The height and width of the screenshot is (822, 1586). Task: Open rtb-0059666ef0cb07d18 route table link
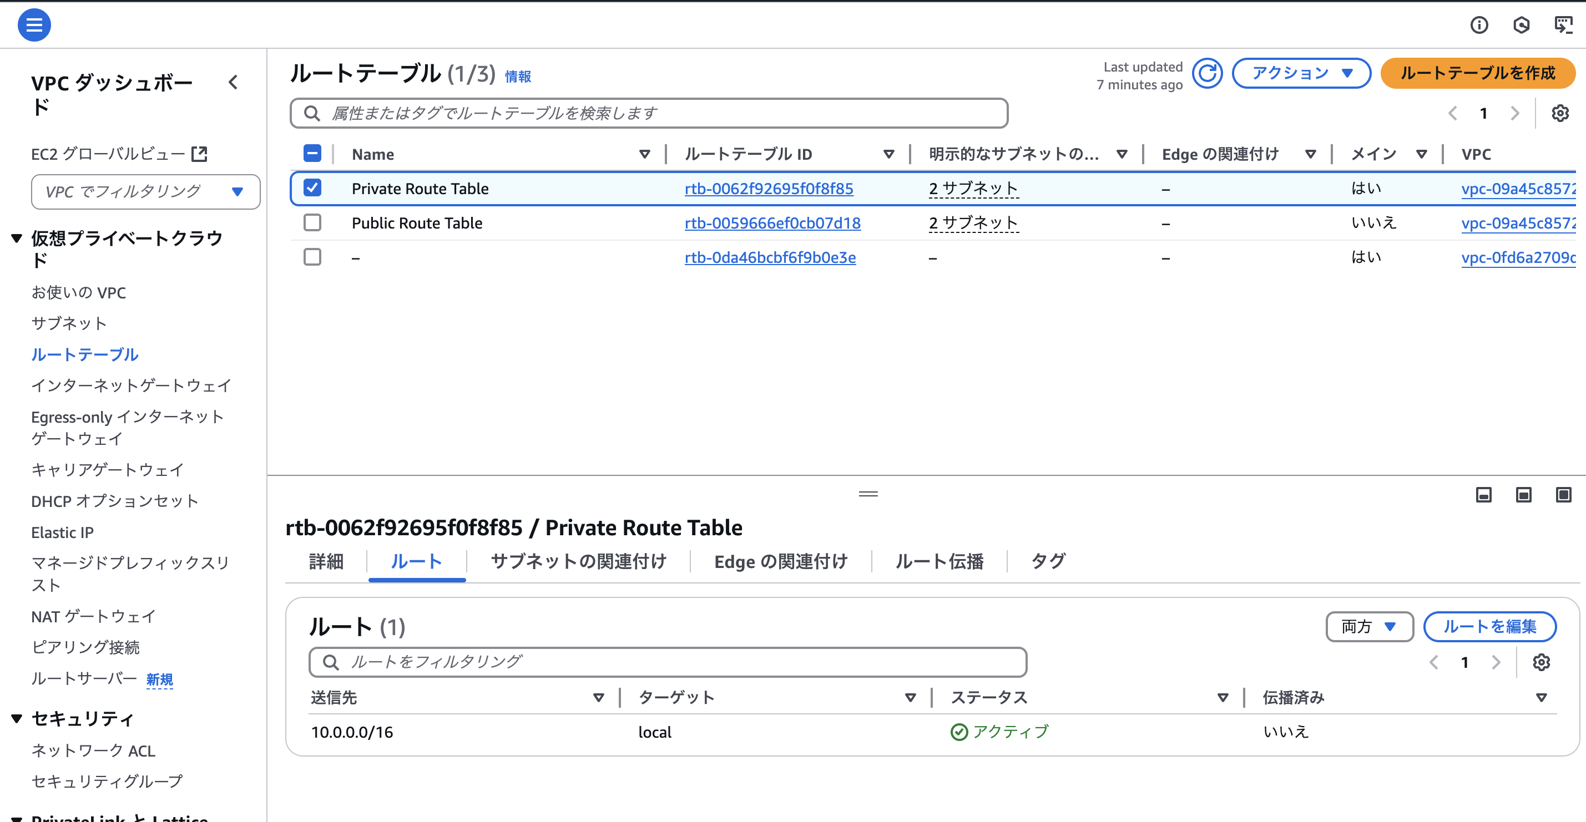coord(772,224)
